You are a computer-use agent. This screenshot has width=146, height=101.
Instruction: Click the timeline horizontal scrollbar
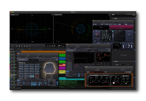pos(45,90)
